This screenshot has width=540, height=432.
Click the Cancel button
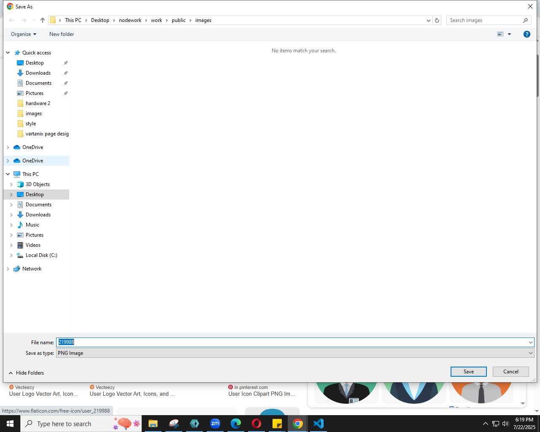(x=511, y=372)
